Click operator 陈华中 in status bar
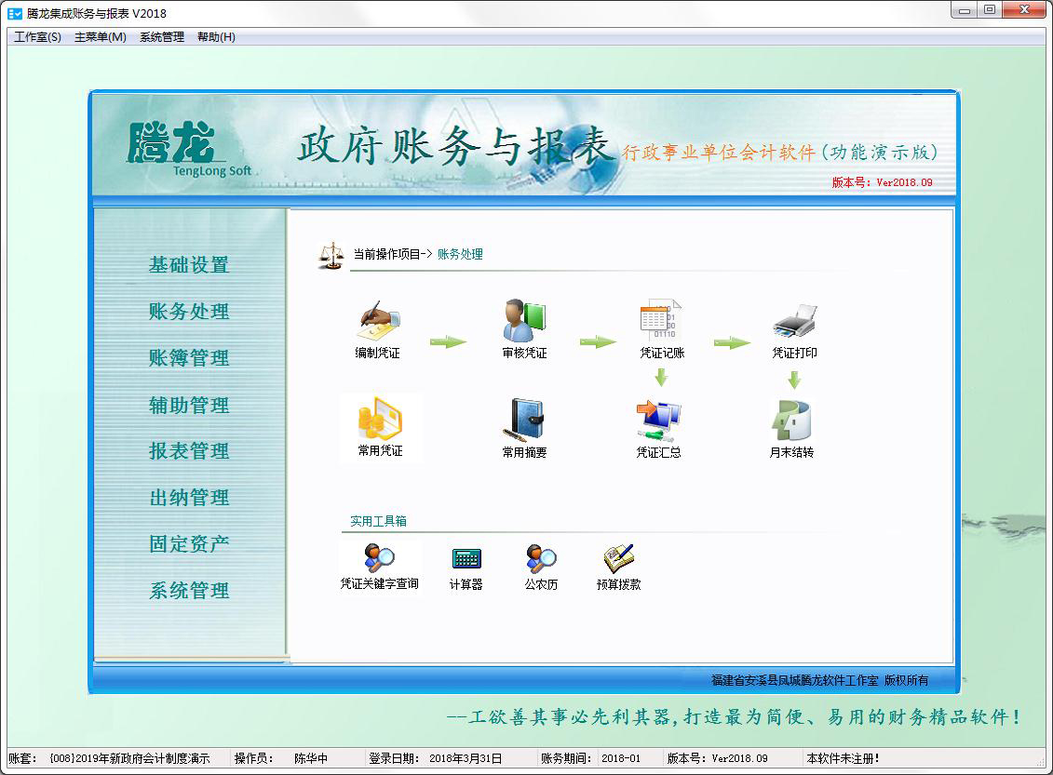Screen dimensions: 1053x775 click(311, 758)
